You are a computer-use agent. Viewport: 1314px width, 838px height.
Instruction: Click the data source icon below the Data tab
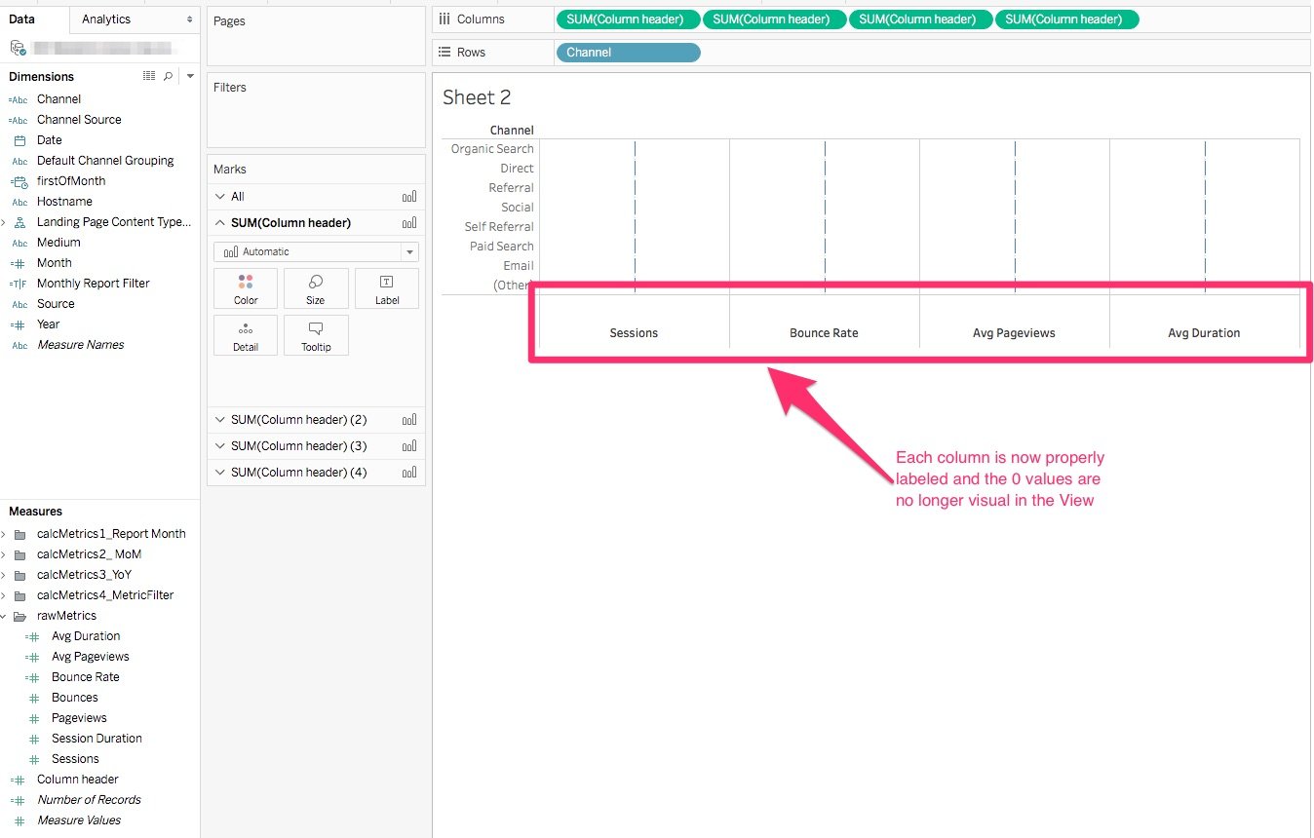pyautogui.click(x=17, y=45)
